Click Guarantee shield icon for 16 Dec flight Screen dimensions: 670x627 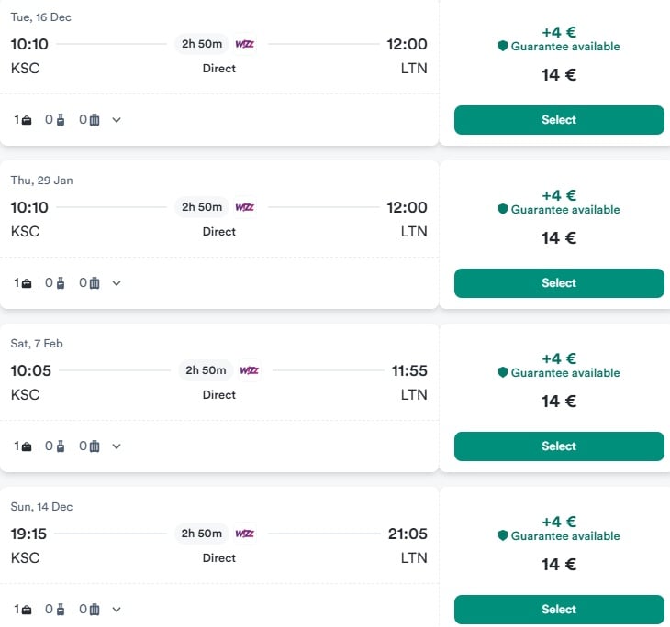503,46
